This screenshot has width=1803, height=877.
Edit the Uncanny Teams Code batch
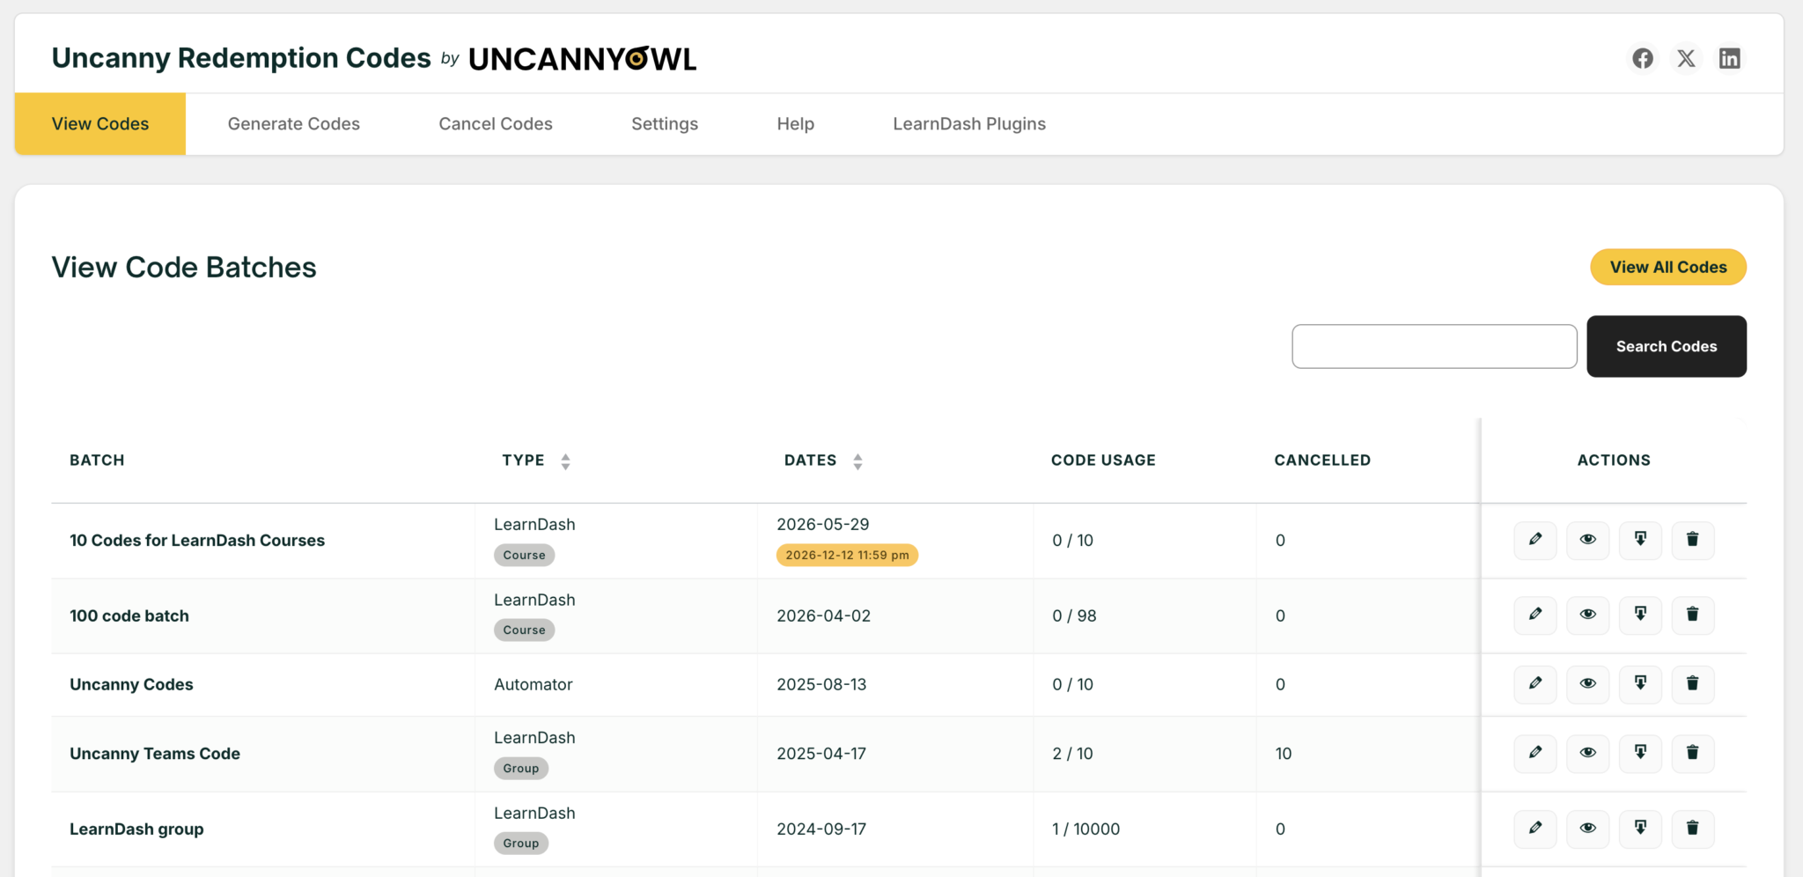1535,753
